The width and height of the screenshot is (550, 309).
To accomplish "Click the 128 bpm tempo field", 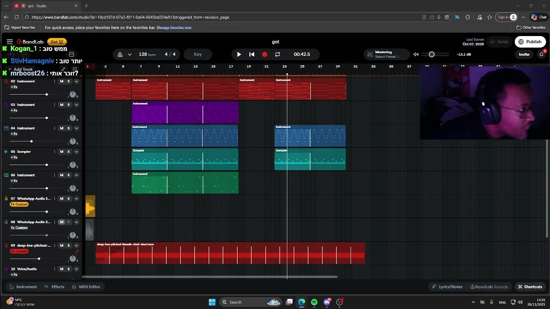I will tap(147, 55).
